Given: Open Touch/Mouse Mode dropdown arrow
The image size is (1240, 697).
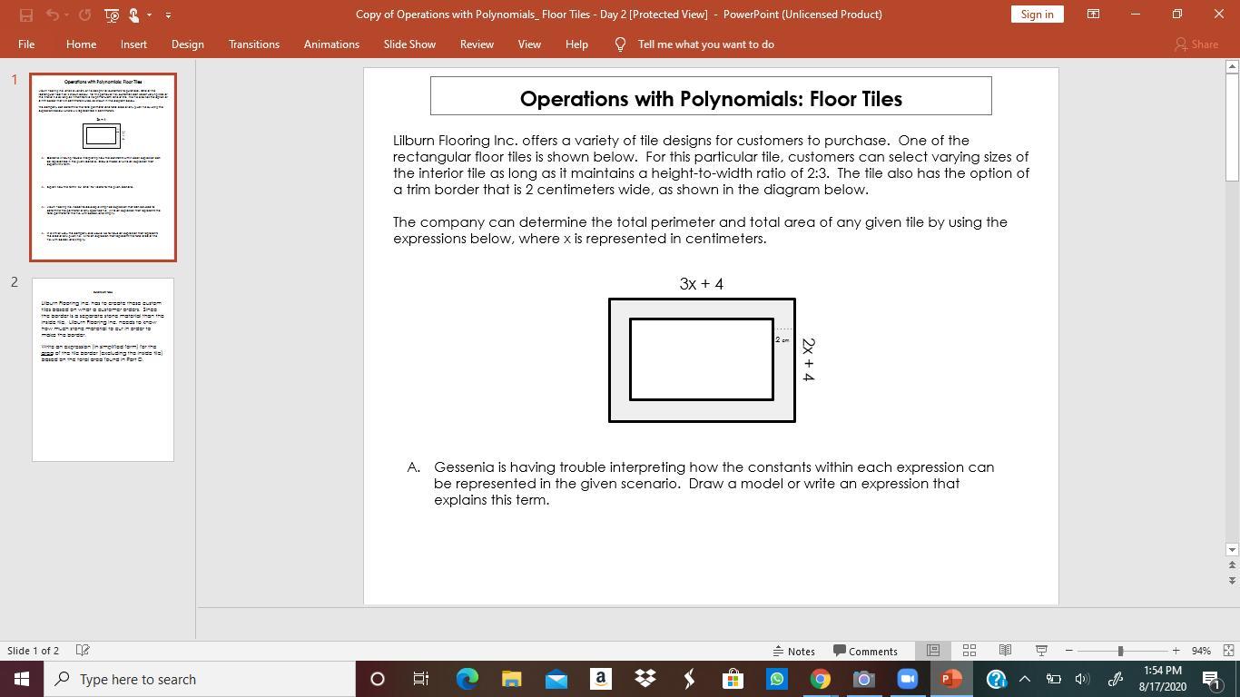Looking at the screenshot, I should coord(149,15).
